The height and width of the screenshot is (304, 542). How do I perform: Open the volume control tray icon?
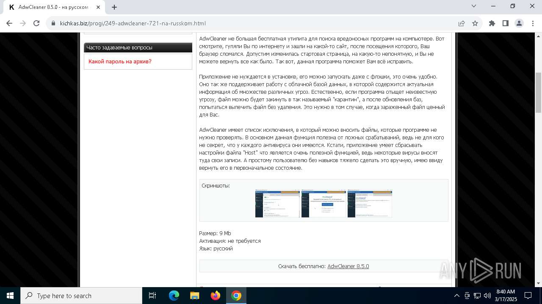487,296
